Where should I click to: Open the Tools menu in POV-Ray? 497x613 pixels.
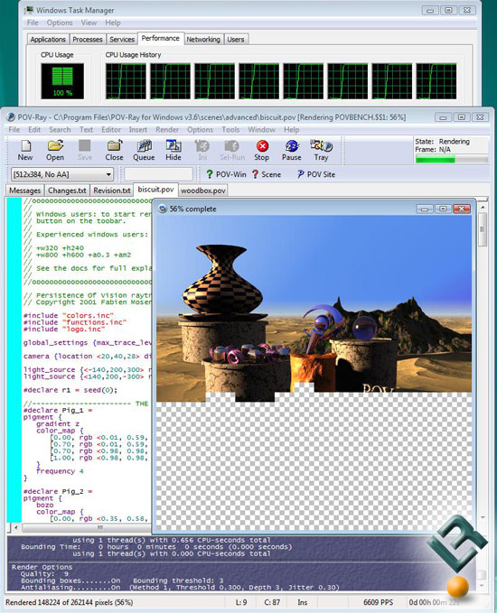(x=230, y=129)
